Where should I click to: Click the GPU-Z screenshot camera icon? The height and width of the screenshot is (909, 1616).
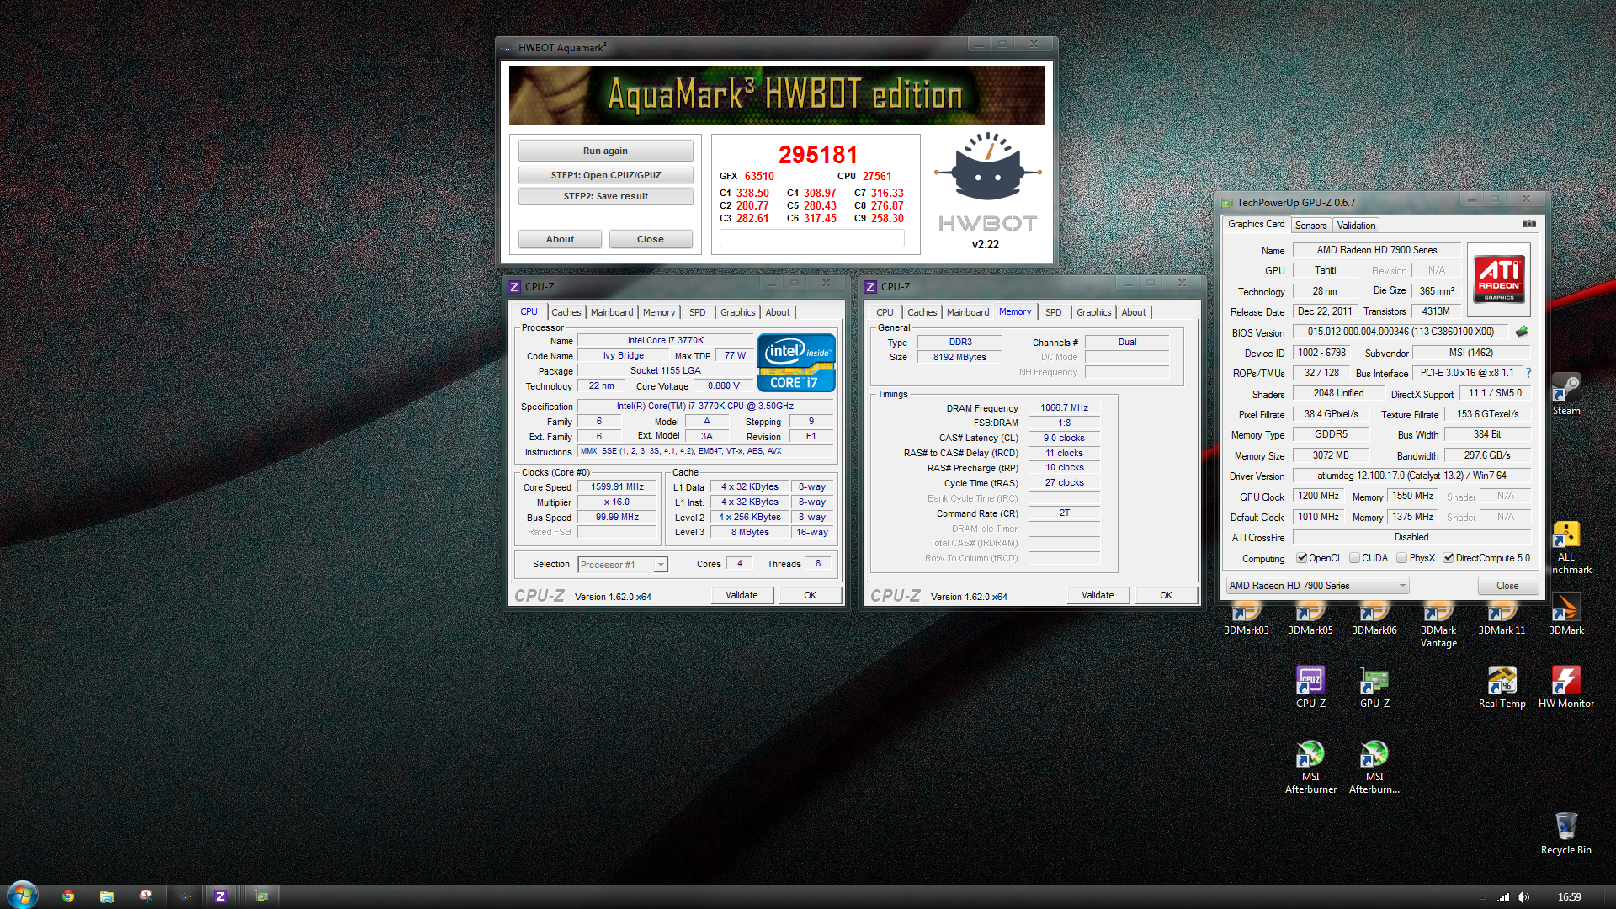click(1529, 224)
